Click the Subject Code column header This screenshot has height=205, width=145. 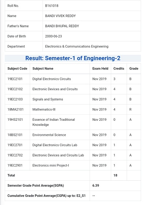click(17, 68)
